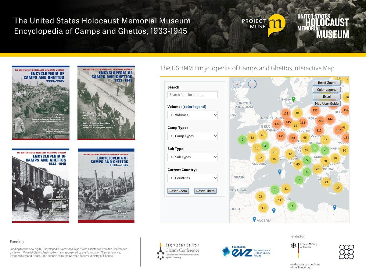Open the 184 cluster near Austria
Image resolution: width=366 pixels, height=274 pixels.
(x=293, y=138)
